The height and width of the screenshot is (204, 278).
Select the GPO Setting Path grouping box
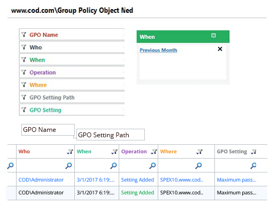click(x=111, y=135)
